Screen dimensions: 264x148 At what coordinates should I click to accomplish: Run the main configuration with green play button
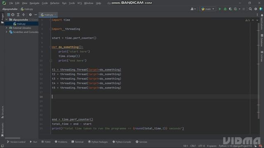pyautogui.click(x=220, y=9)
